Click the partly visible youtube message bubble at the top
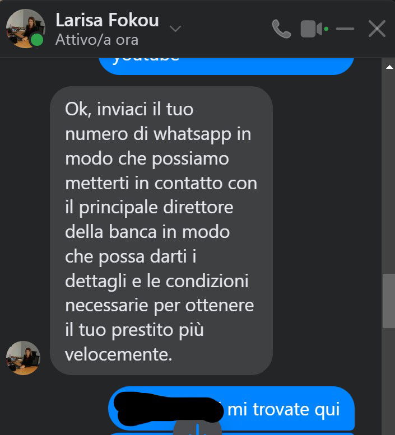This screenshot has height=435, width=395. point(226,66)
